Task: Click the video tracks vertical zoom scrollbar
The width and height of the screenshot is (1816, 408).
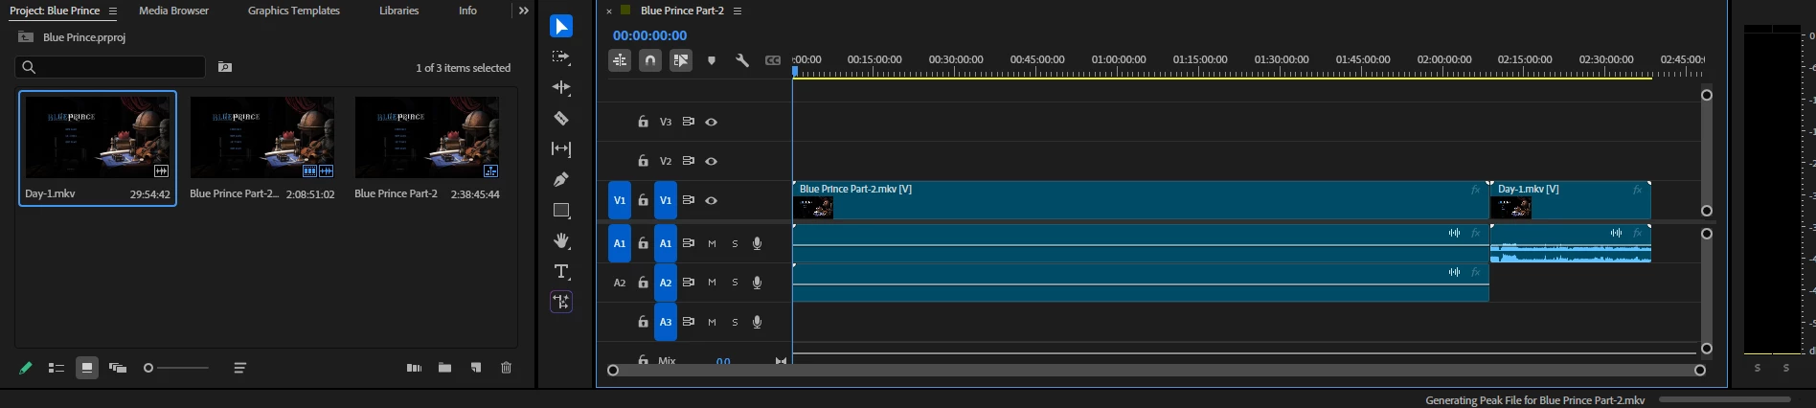Action: 1706,153
